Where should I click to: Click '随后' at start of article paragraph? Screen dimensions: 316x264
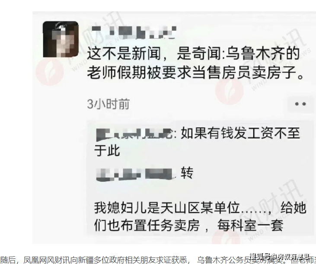tap(7, 260)
